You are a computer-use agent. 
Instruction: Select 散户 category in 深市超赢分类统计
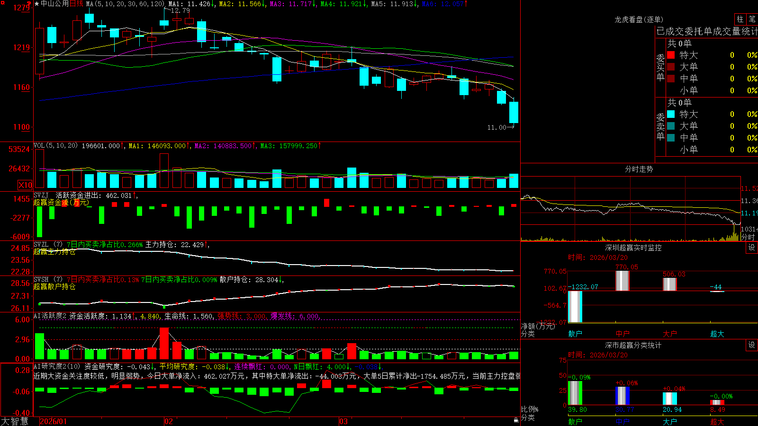click(575, 421)
